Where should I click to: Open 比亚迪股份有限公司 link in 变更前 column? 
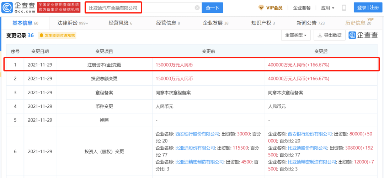click(x=195, y=148)
